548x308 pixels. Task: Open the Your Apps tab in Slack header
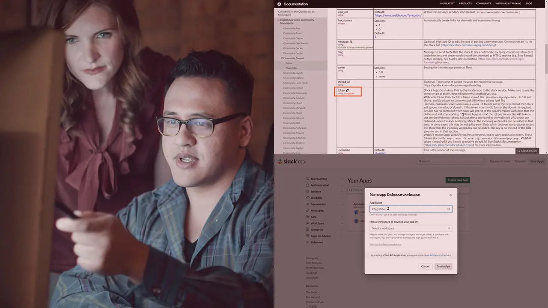coord(537,161)
